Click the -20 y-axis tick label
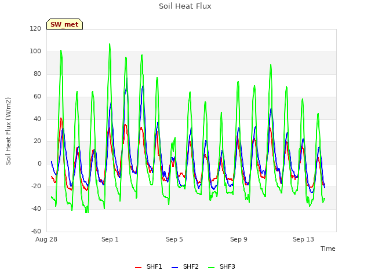Image resolution: width=371 pixels, height=278 pixels. [36, 186]
